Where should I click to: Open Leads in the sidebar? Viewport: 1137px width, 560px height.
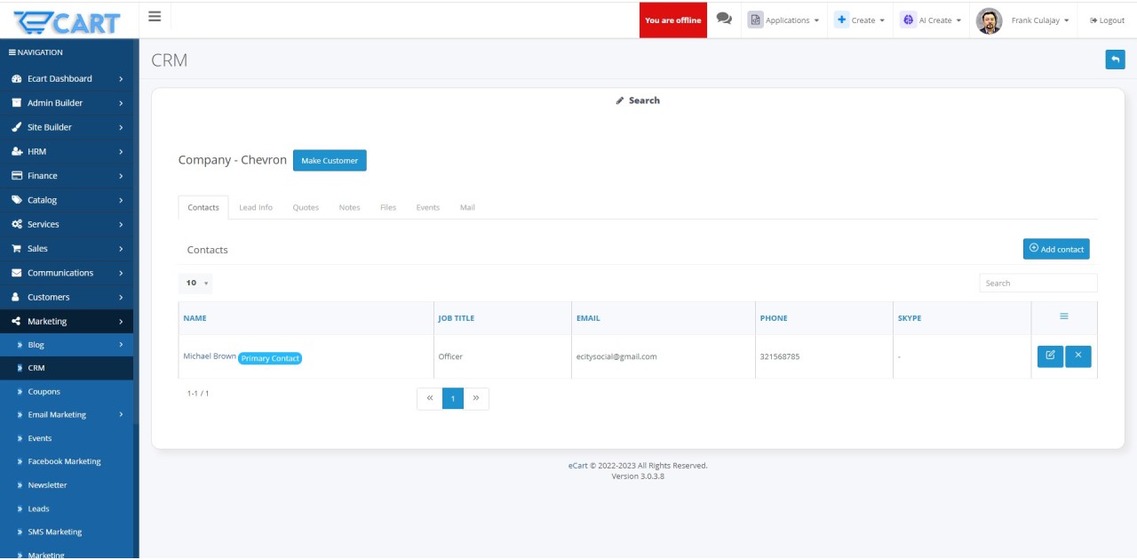coord(67,509)
